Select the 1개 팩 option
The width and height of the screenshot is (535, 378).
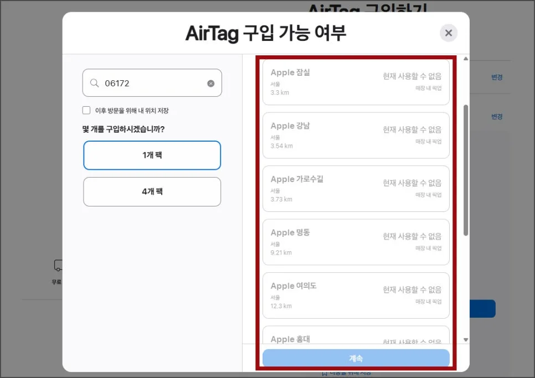(x=152, y=155)
